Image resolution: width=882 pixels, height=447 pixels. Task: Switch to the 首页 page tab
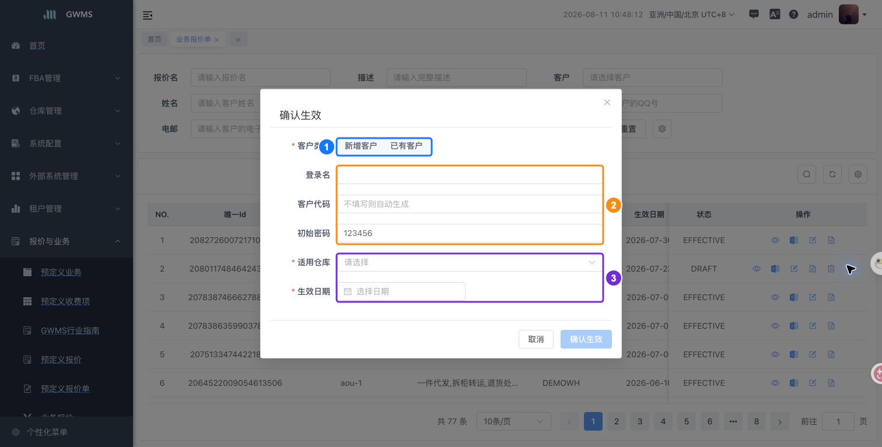click(x=155, y=39)
